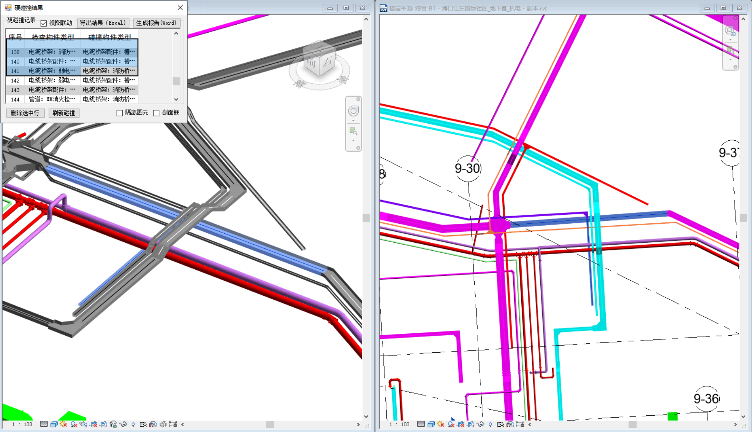Open Temporary View Properties in floor plan view
Viewport: 752px width, 432px height.
coord(500,424)
